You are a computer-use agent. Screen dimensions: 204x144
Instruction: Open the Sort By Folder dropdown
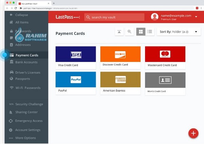point(179,32)
